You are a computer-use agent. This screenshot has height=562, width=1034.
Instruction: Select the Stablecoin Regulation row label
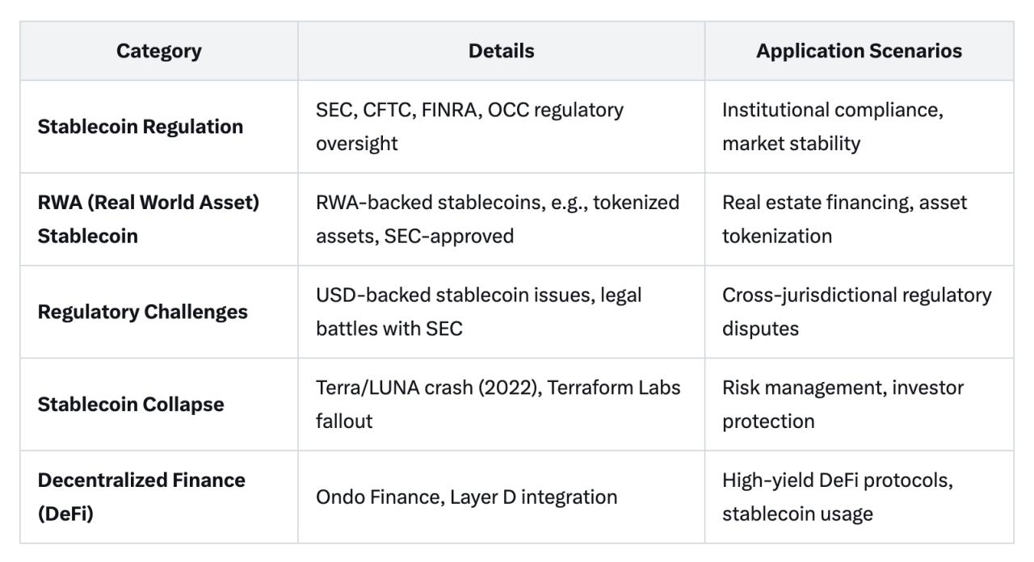point(140,127)
